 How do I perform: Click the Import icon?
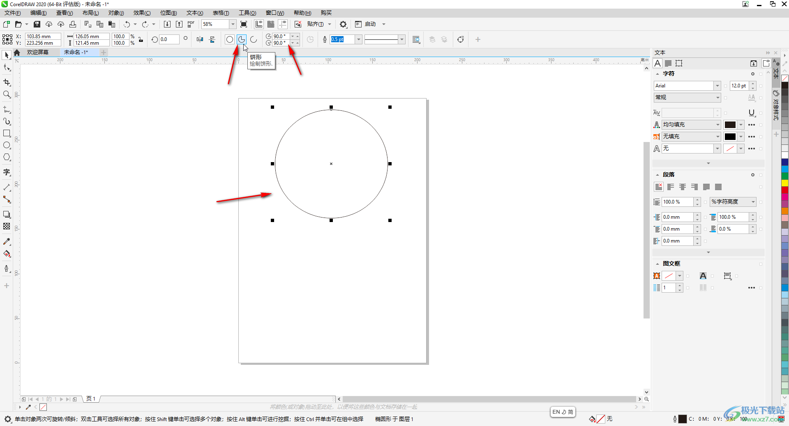[x=167, y=24]
